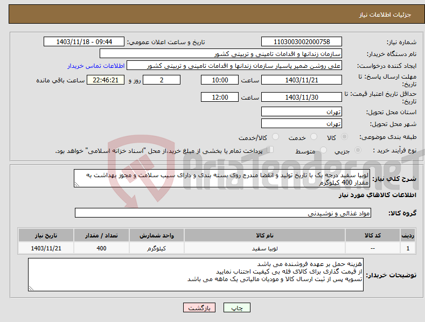
Task: Click the ایجاد کننده درخواست field
Action: 234,66
